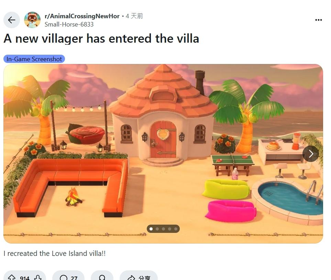
Task: Go back using the left arrow button
Action: (x=12, y=20)
